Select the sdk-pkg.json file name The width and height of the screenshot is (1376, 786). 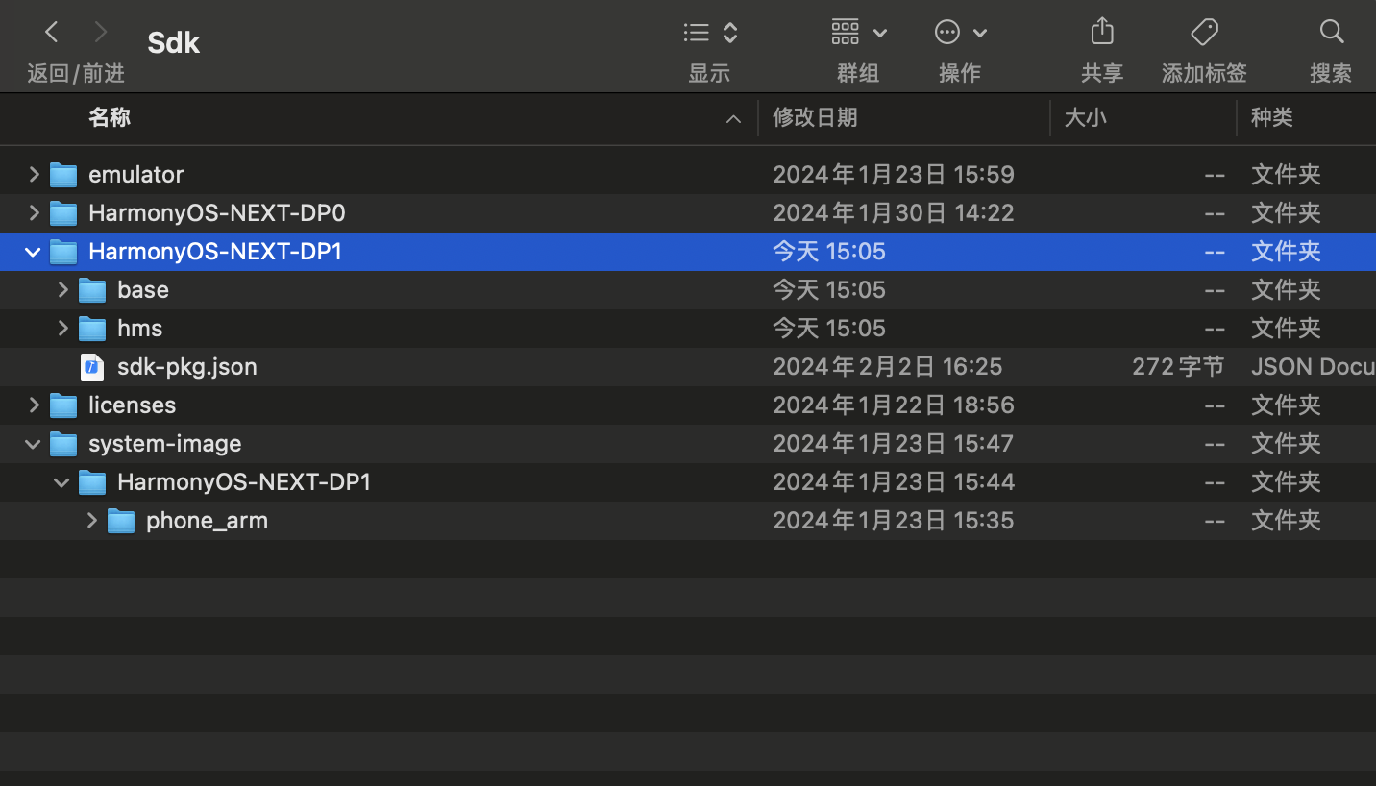187,366
